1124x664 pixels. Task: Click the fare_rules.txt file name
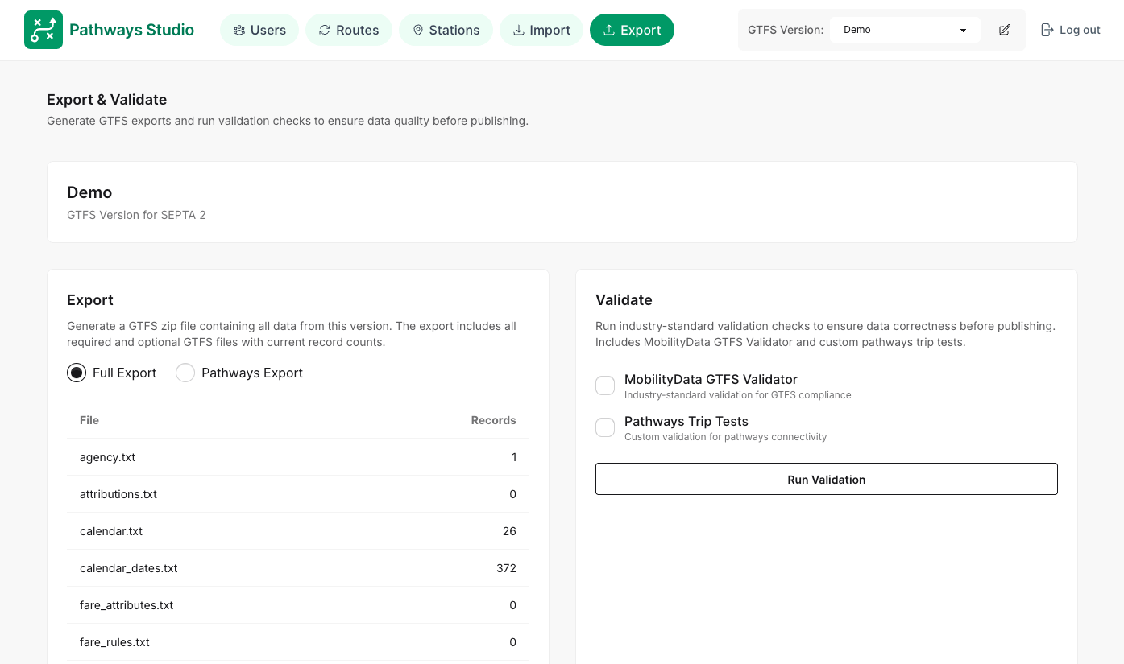point(114,642)
